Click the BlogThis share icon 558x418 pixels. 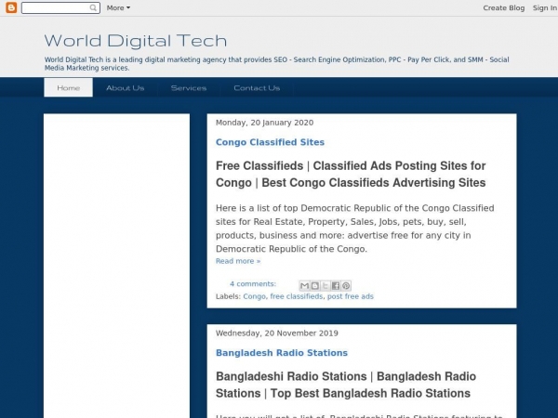tap(314, 285)
